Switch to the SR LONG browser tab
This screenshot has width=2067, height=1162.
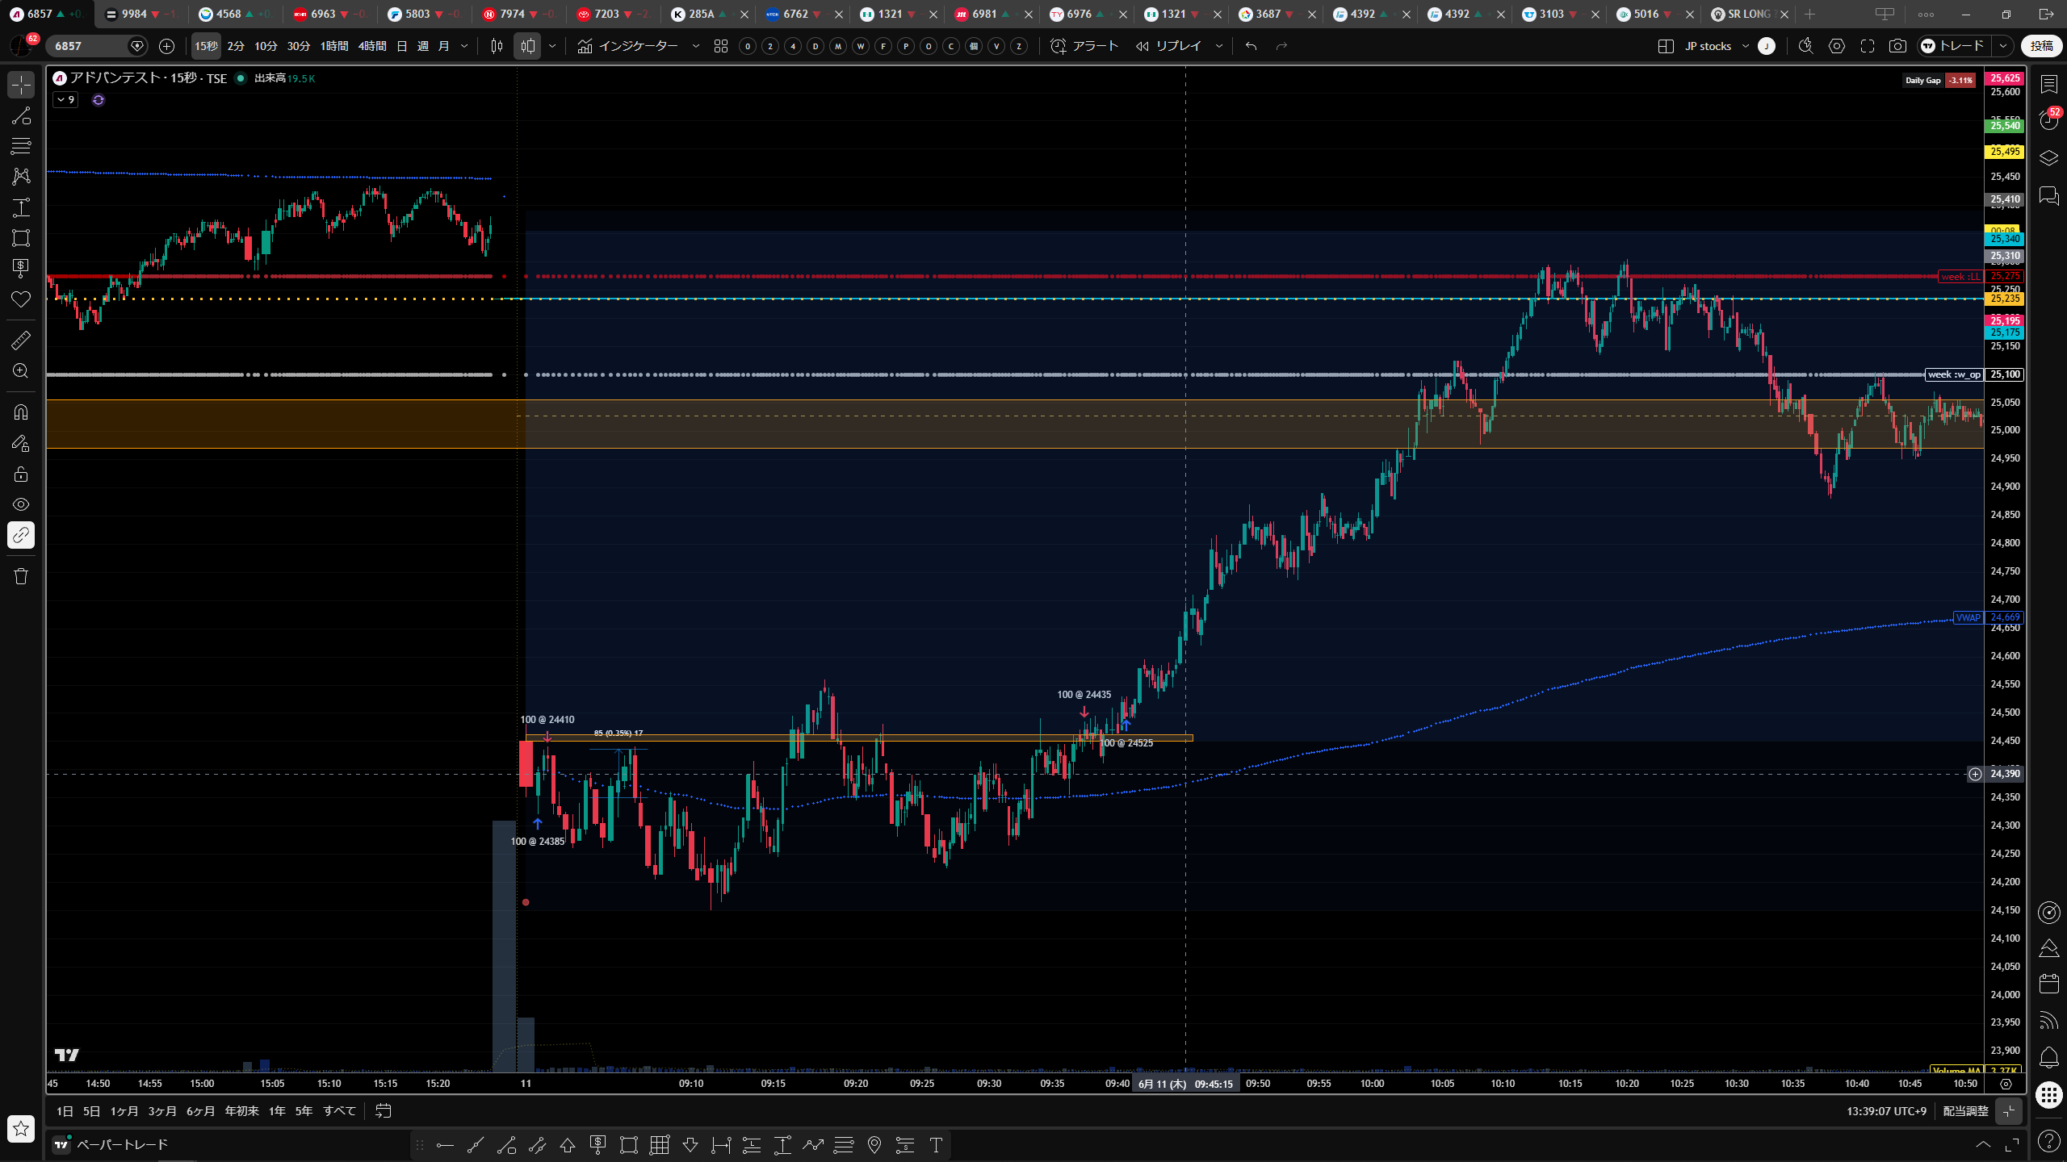pyautogui.click(x=1747, y=14)
